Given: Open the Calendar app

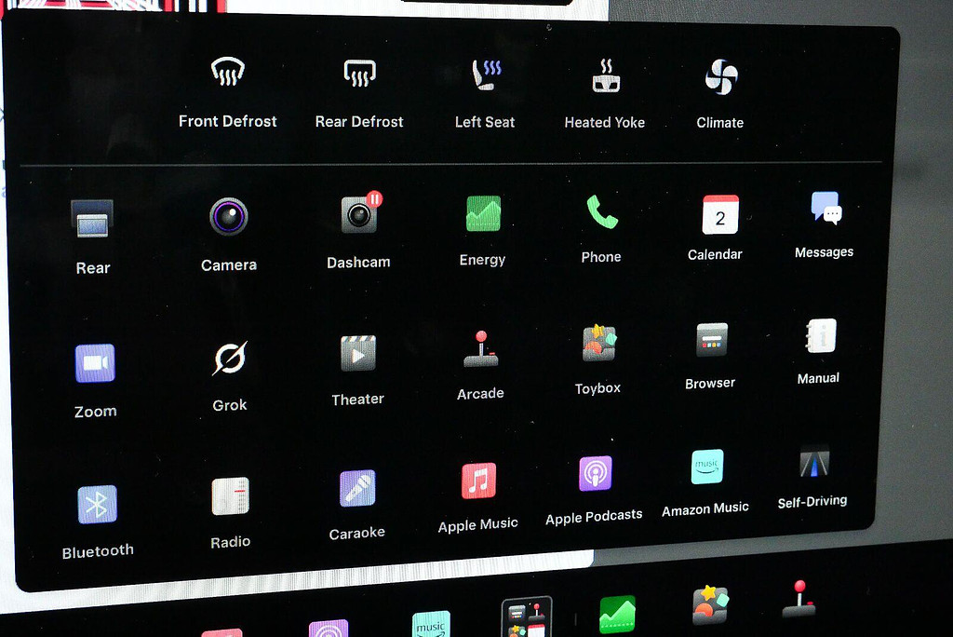Looking at the screenshot, I should (x=716, y=228).
